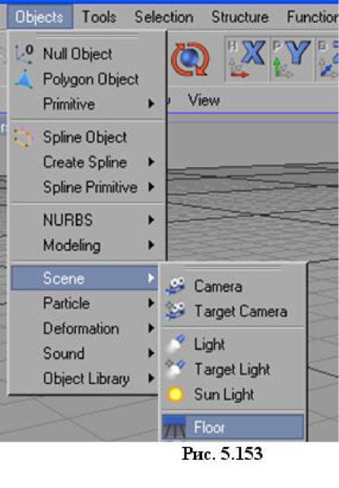Image resolution: width=339 pixels, height=488 pixels.
Task: Expand the Object Library submenu arrow
Action: pos(151,379)
